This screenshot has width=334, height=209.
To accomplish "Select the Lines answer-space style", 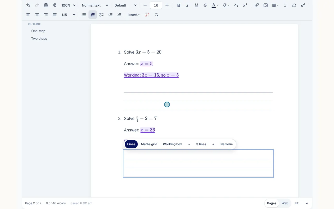I will point(131,144).
